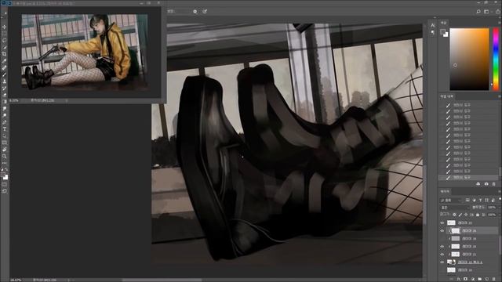
Task: Open reference window status bar info arrow
Action: click(x=66, y=100)
